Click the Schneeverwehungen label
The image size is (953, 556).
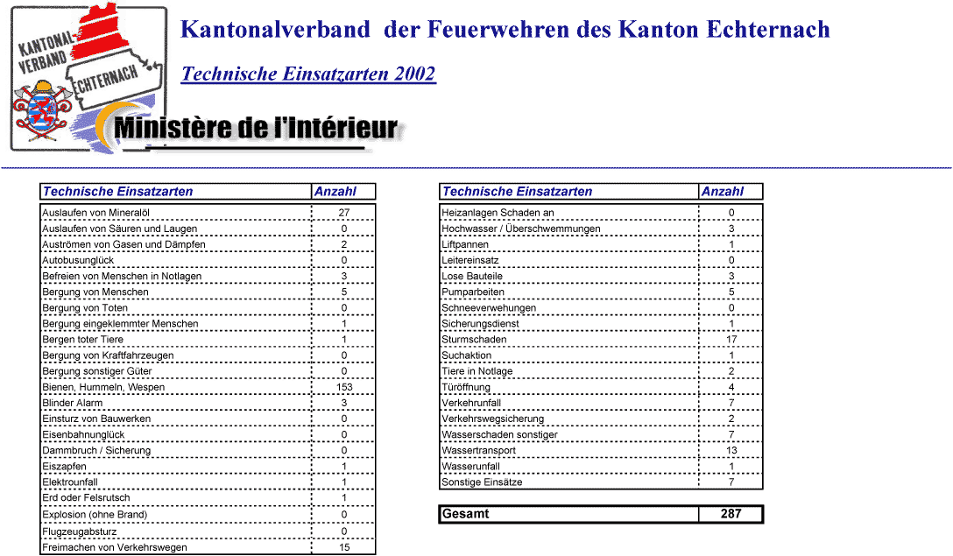(489, 307)
